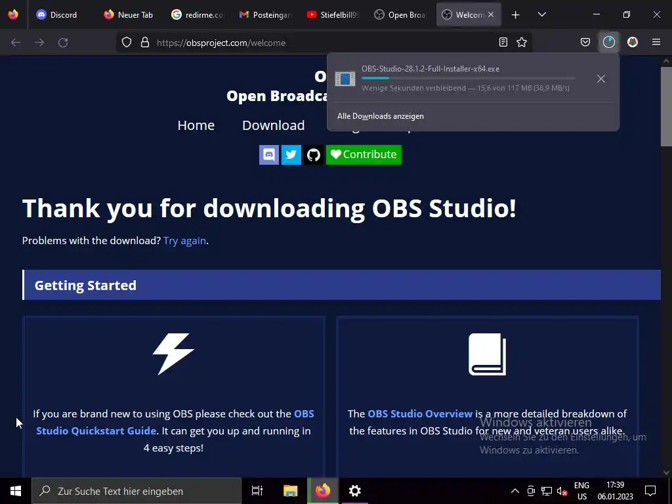Switch to the Posteingang Gmail tab
Screen dimensions: 672x504
point(265,14)
